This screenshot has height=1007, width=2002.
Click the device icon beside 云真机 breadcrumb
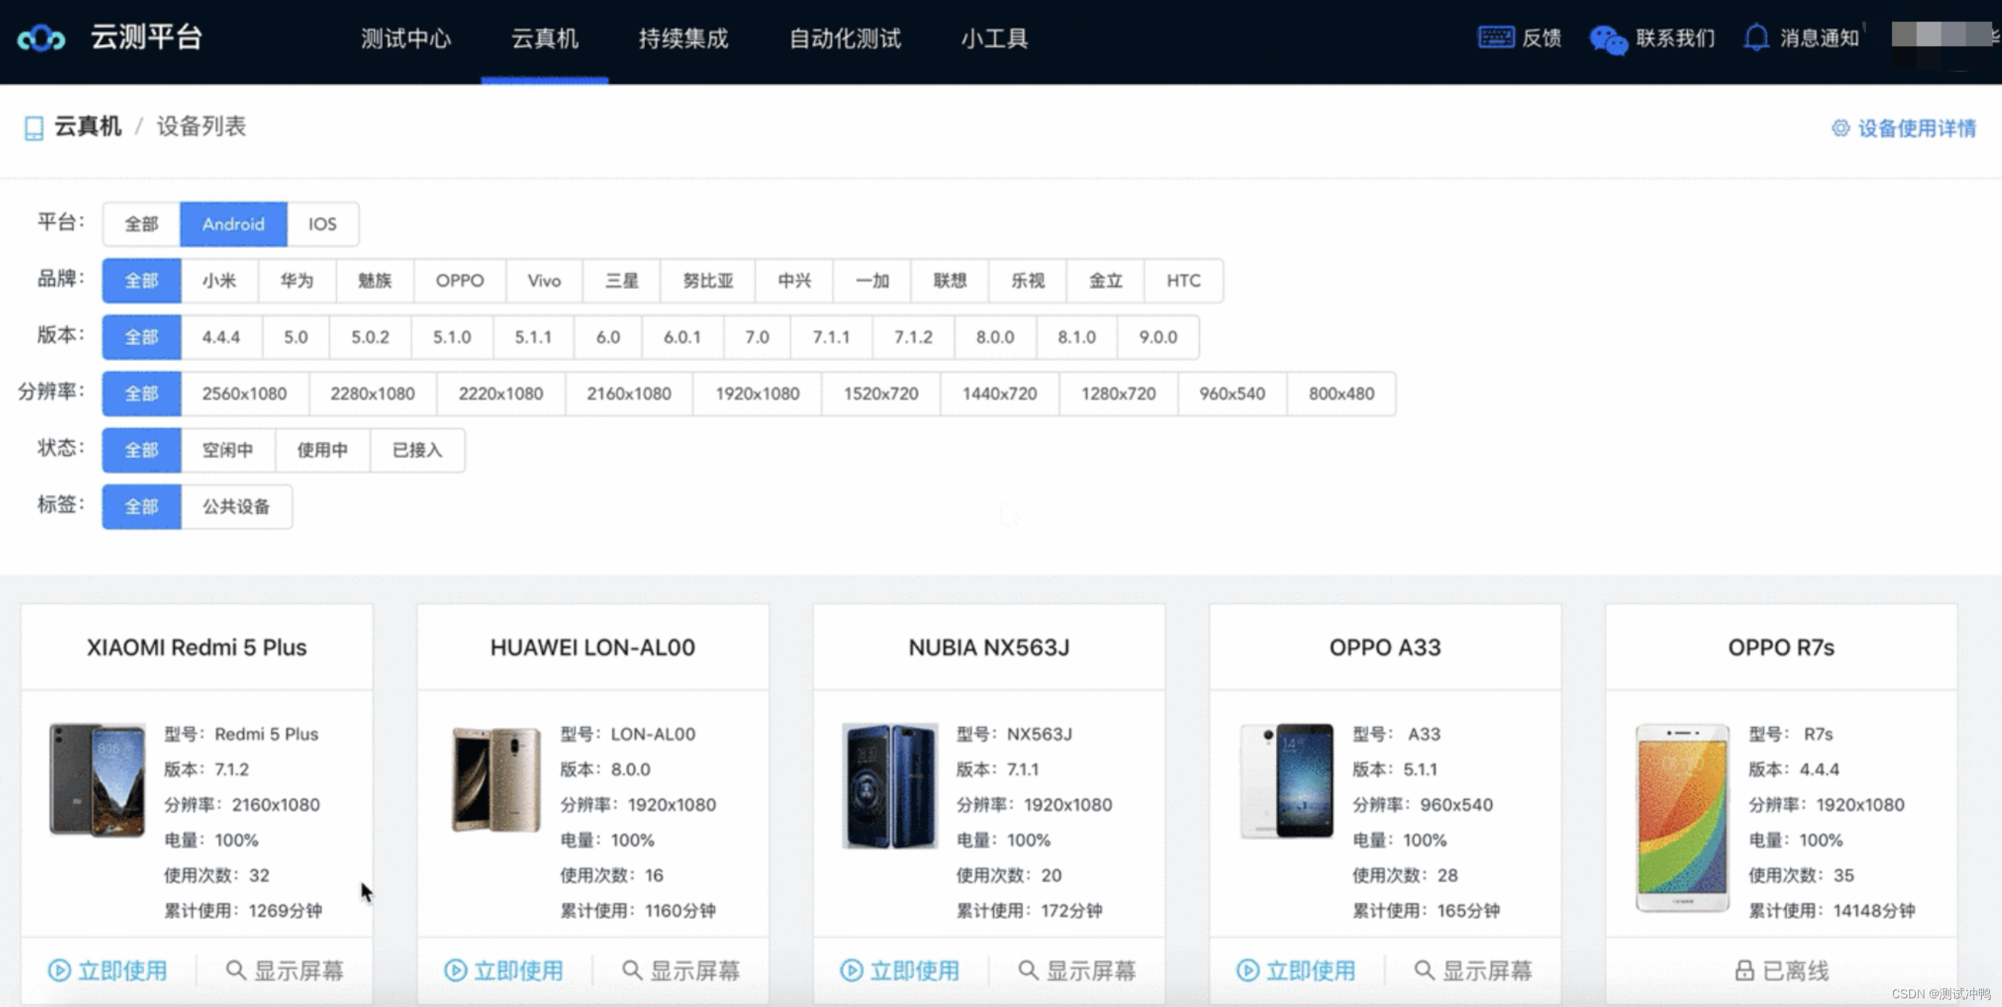tap(33, 127)
